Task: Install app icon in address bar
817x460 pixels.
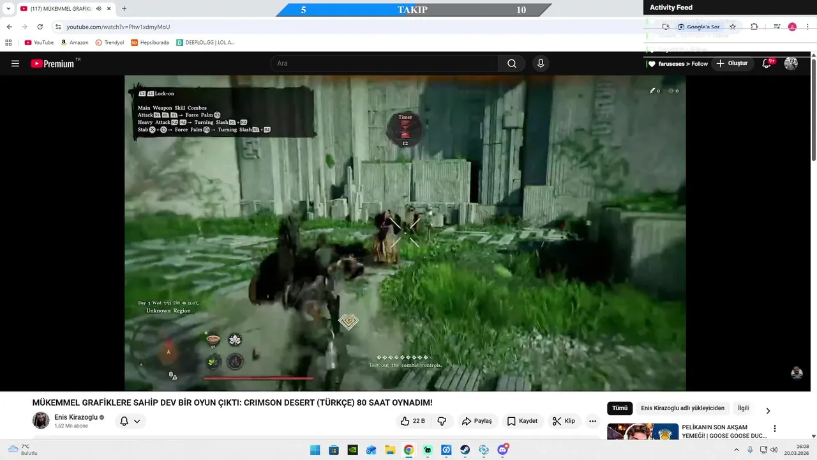Action: click(666, 27)
